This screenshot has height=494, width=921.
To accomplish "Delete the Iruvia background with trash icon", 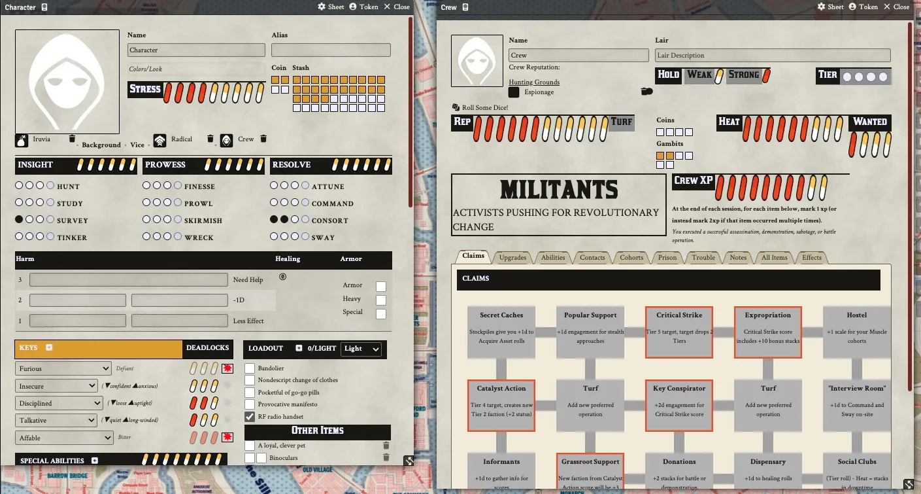I will pyautogui.click(x=72, y=139).
